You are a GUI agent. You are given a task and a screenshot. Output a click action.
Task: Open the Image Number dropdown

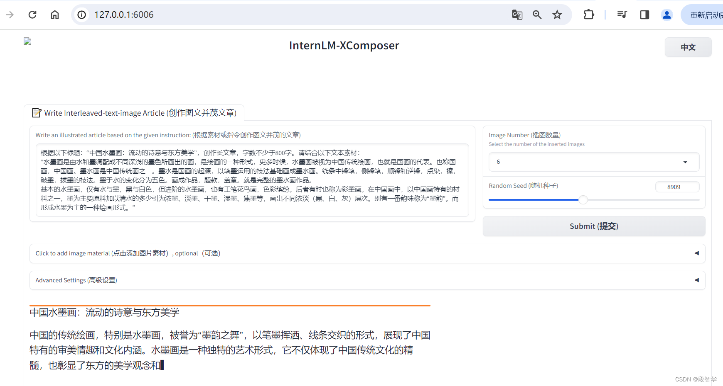point(594,162)
